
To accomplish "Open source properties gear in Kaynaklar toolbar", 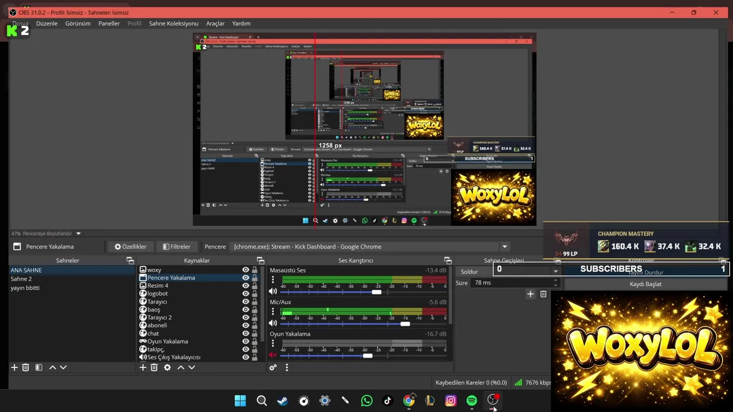I will [167, 367].
